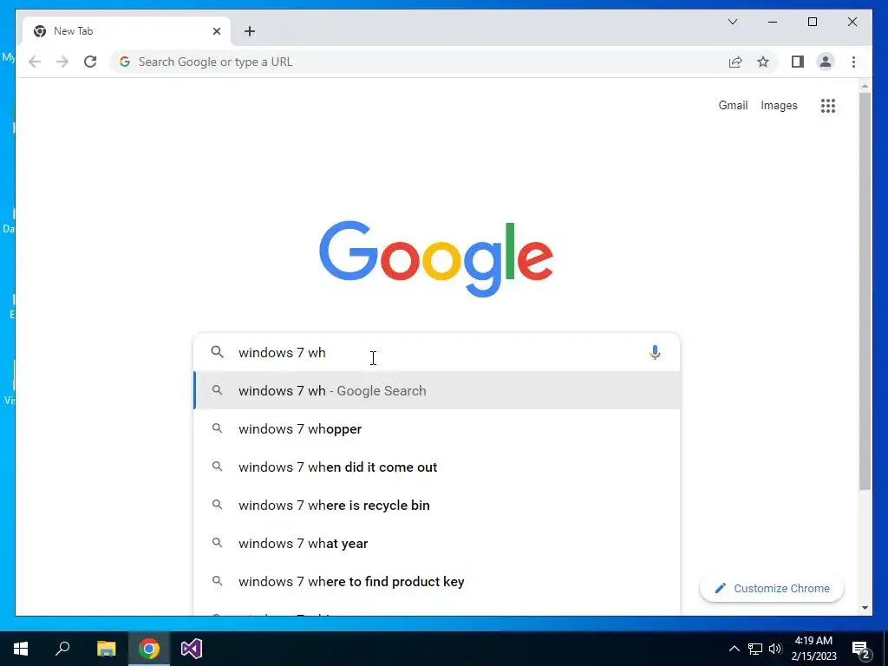Screen dimensions: 888x666
Task: Open the Chrome side panel
Action: coord(798,62)
